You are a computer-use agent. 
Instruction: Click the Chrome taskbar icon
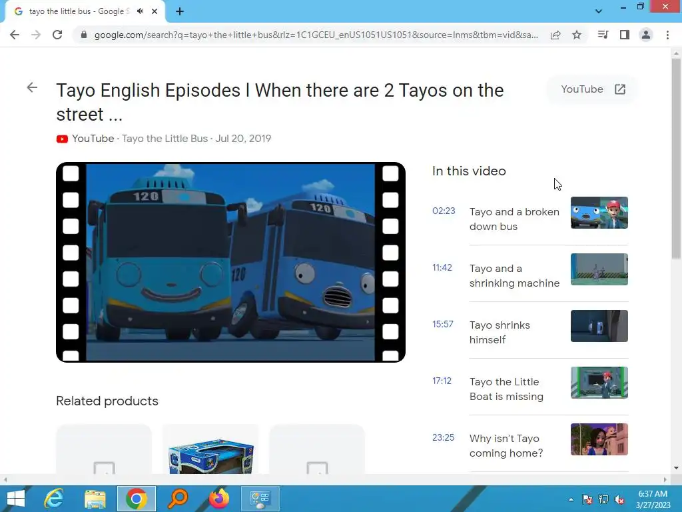pos(137,499)
